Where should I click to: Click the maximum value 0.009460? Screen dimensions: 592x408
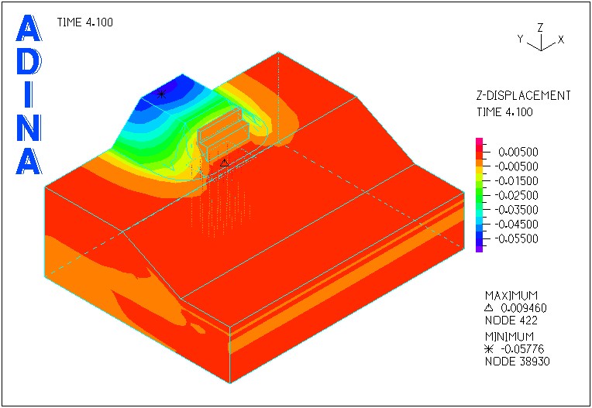click(522, 307)
